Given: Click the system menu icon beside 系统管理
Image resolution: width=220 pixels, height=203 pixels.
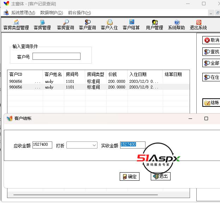Looking at the screenshot, I should coord(6,13).
